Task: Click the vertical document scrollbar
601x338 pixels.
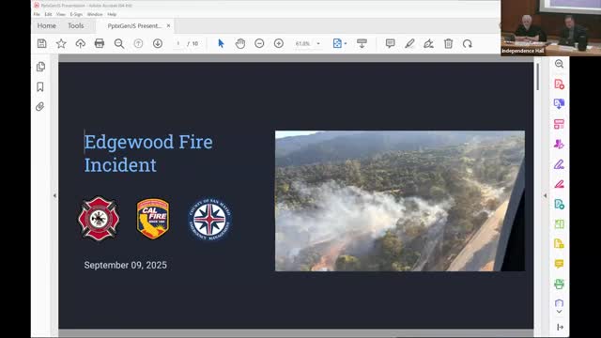Action: [x=538, y=77]
